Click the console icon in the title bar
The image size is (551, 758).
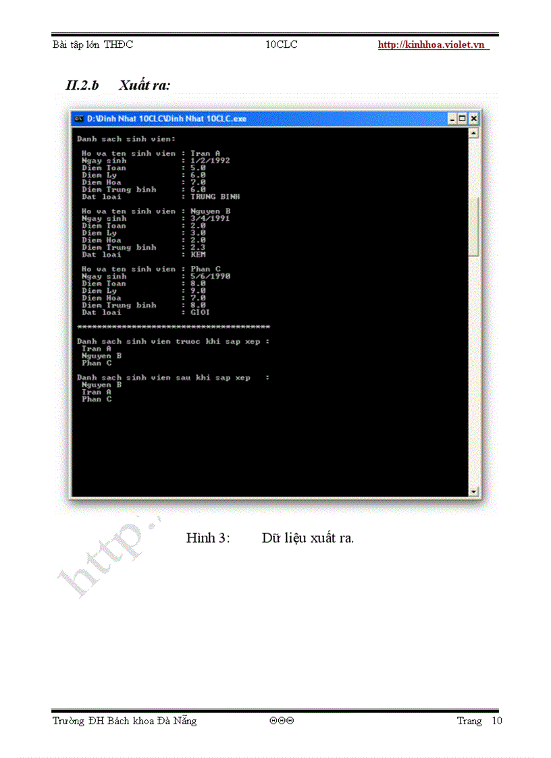click(79, 119)
